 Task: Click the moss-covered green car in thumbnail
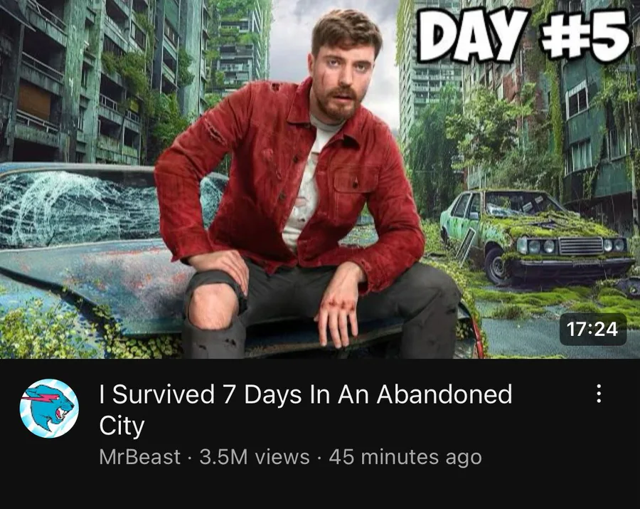[537, 237]
